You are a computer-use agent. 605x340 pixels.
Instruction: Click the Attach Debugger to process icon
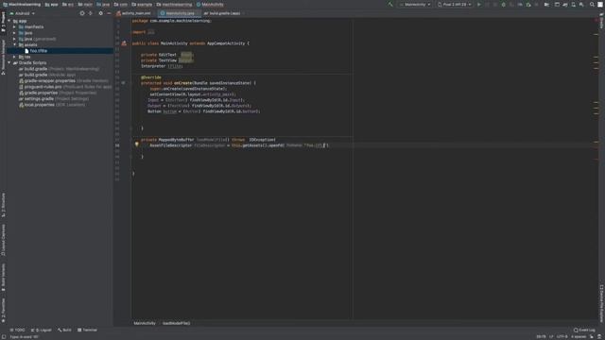(x=528, y=5)
